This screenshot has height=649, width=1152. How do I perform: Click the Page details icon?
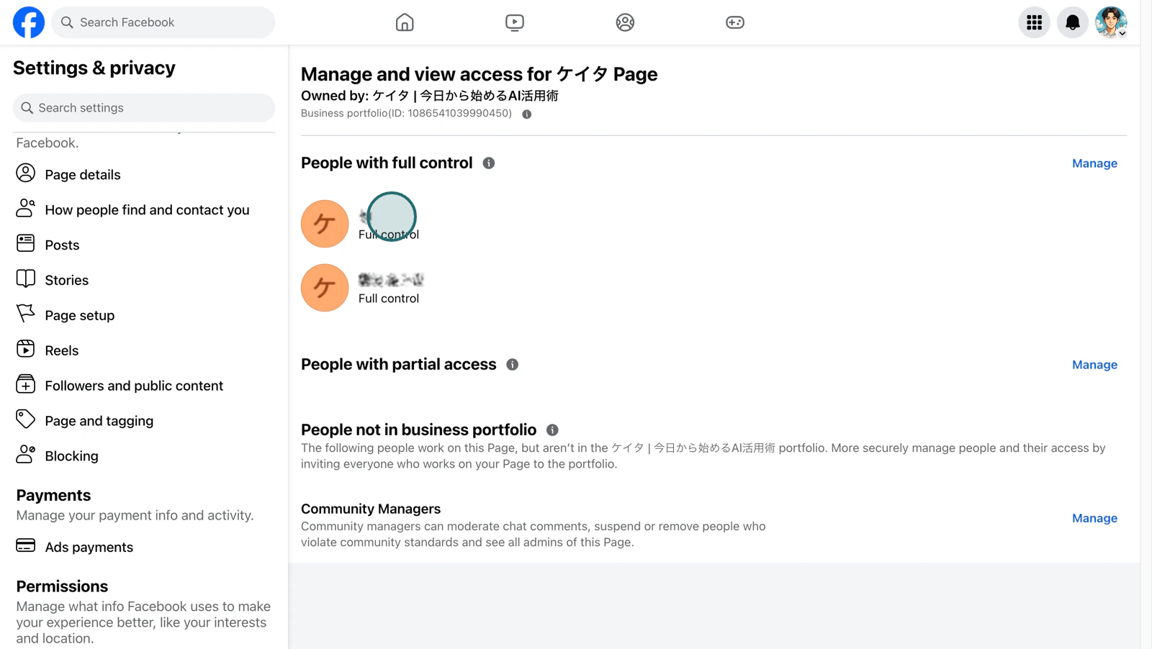coord(26,173)
